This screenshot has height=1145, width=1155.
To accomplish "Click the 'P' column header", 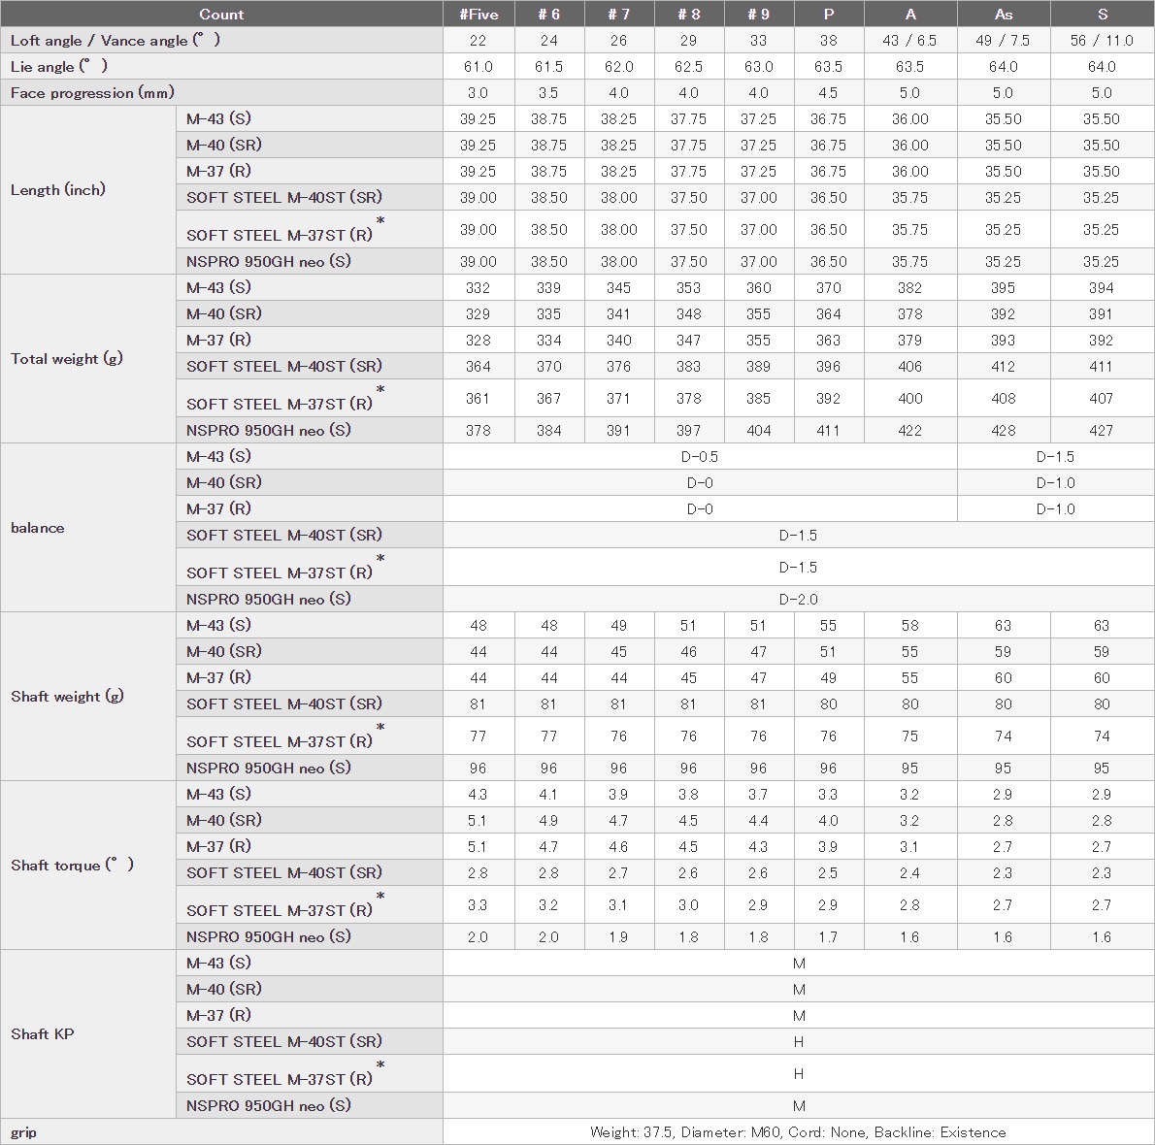I will [x=829, y=14].
